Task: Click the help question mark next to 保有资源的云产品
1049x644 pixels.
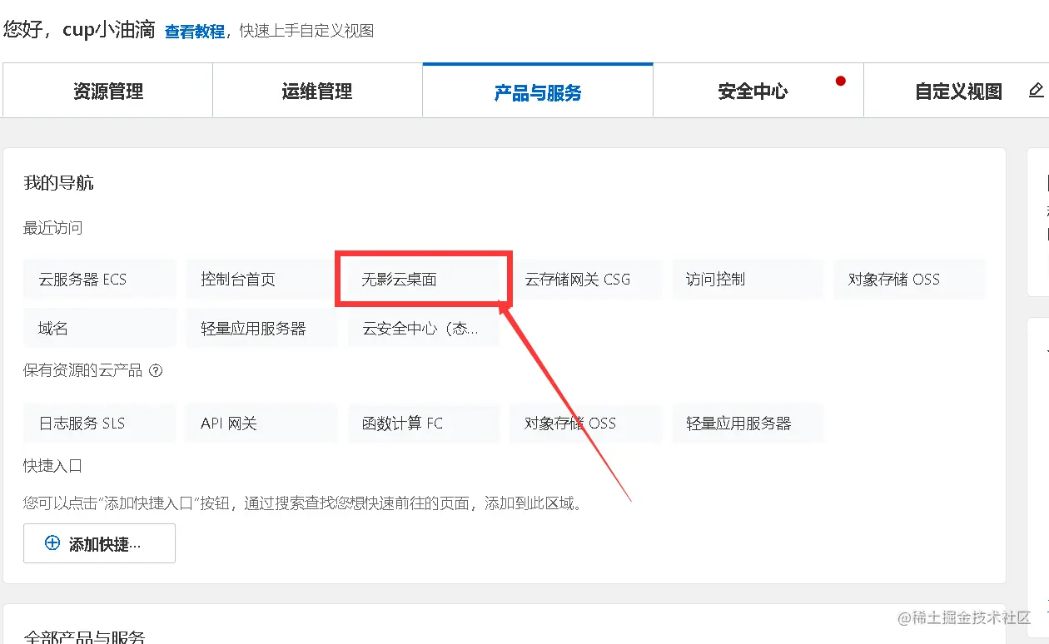Action: click(x=155, y=371)
